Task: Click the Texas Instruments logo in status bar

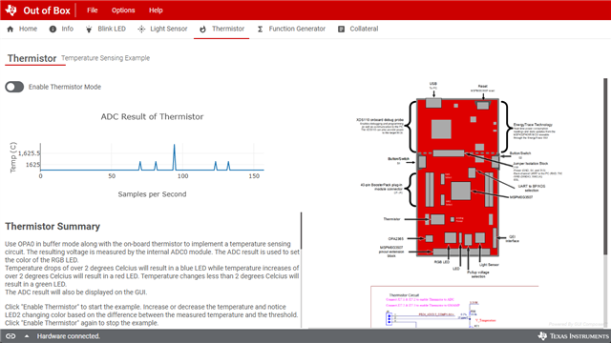Action: [x=542, y=336]
